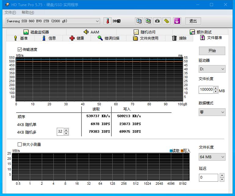Click the camera save screenshot icon
Image resolution: width=235 pixels, height=196 pixels.
(157, 21)
